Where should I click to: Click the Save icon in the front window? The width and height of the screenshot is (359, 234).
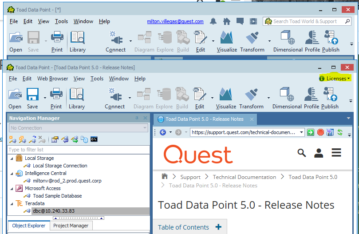pos(32,94)
